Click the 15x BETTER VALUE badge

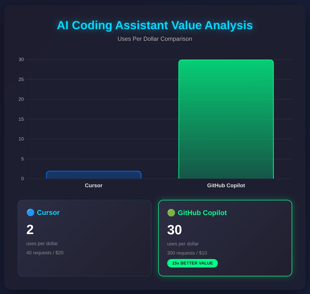(192, 263)
